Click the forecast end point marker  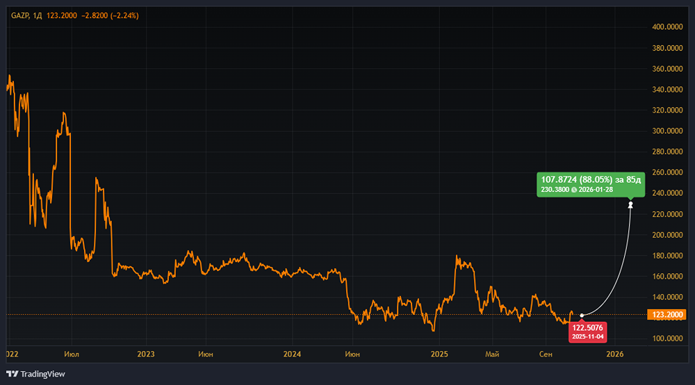630,204
